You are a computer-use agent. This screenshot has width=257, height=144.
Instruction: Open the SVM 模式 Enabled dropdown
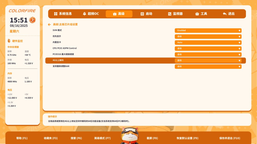(208, 31)
